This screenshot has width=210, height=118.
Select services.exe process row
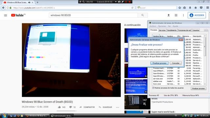click(x=178, y=79)
